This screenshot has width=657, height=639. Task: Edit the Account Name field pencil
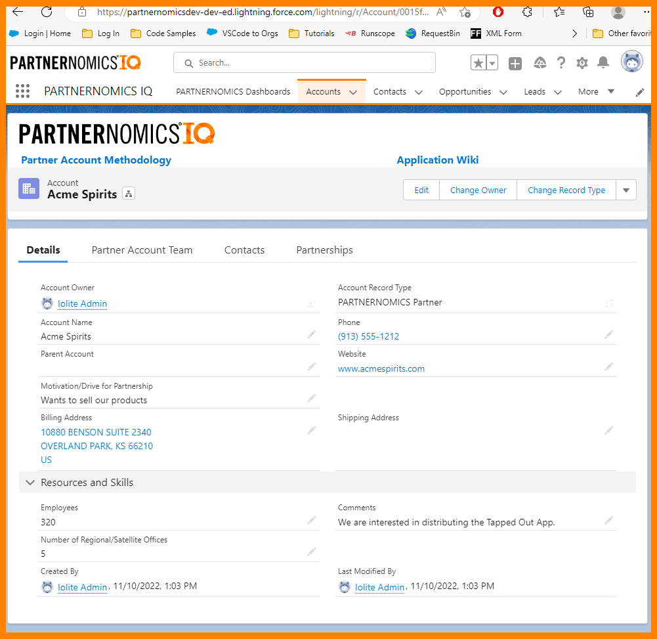[312, 334]
